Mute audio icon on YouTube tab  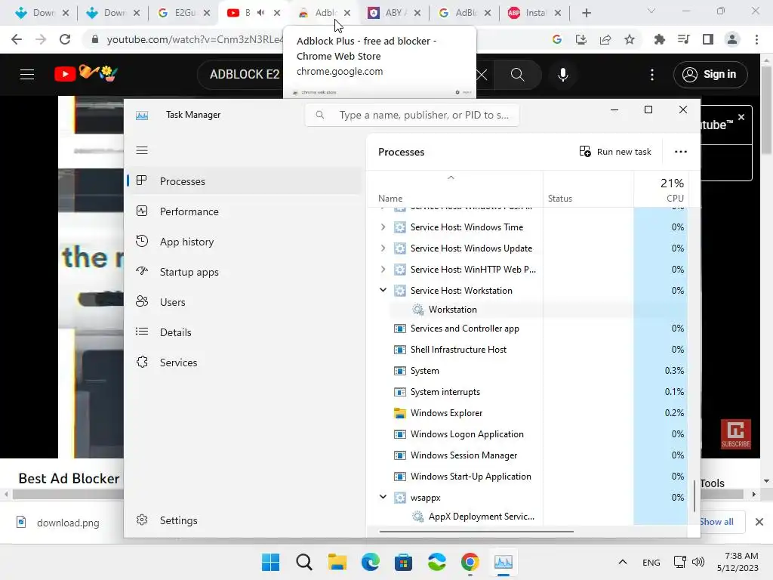(x=260, y=13)
